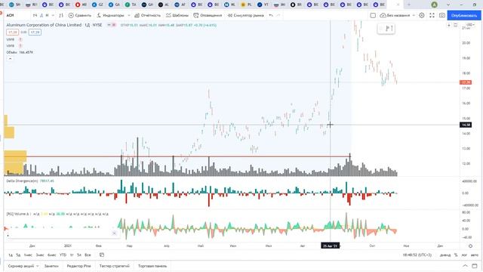
Task: Open the chart layout selector square
Action: (x=373, y=15)
